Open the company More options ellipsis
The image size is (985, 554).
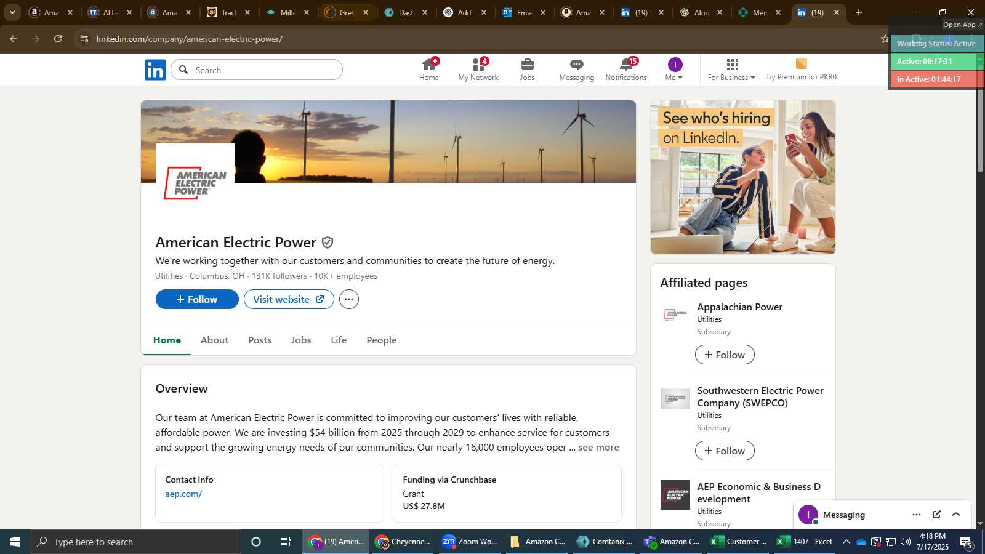[x=349, y=299]
